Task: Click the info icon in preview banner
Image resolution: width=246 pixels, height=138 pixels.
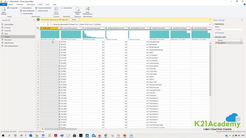Action: click(x=38, y=20)
